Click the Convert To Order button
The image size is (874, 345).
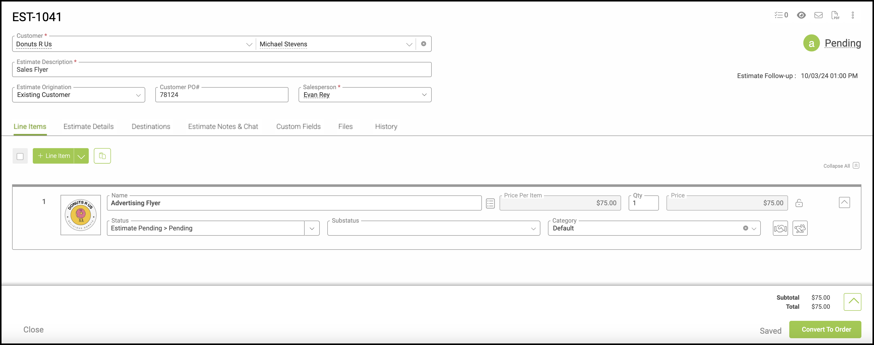coord(825,329)
